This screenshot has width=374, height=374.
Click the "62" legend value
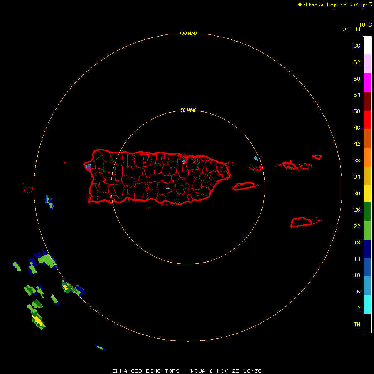pyautogui.click(x=357, y=62)
